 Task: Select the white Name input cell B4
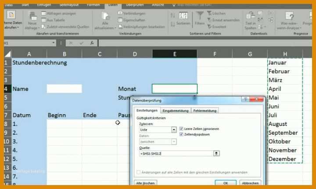pyautogui.click(x=64, y=88)
